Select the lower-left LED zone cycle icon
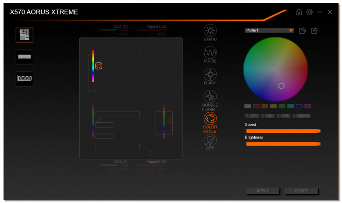The height and width of the screenshot is (203, 342). coord(99,121)
